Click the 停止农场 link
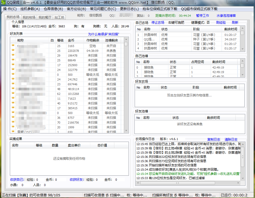 [158, 23]
